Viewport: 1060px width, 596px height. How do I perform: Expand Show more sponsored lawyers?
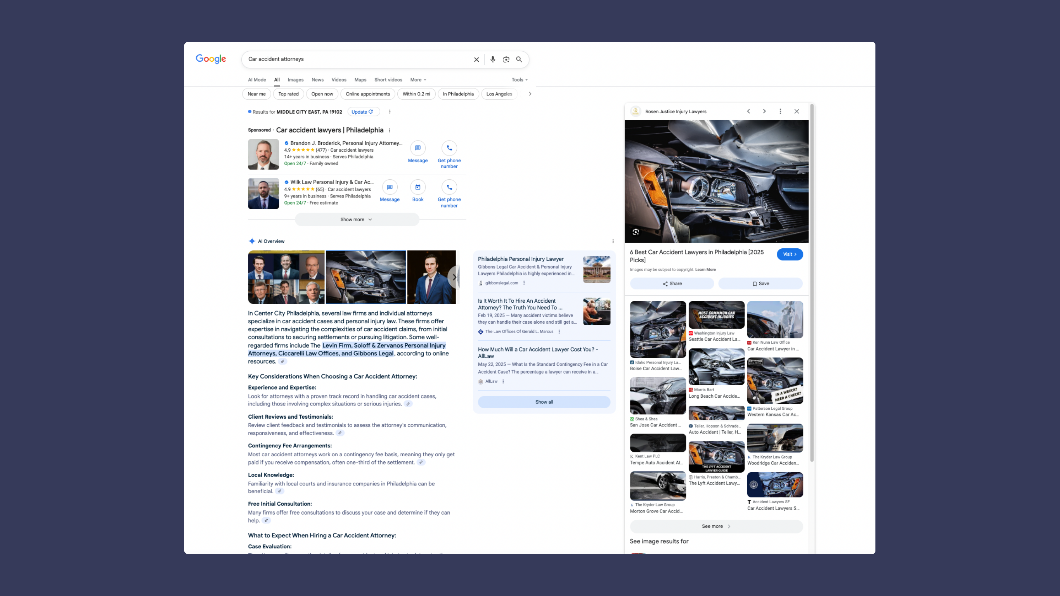356,219
